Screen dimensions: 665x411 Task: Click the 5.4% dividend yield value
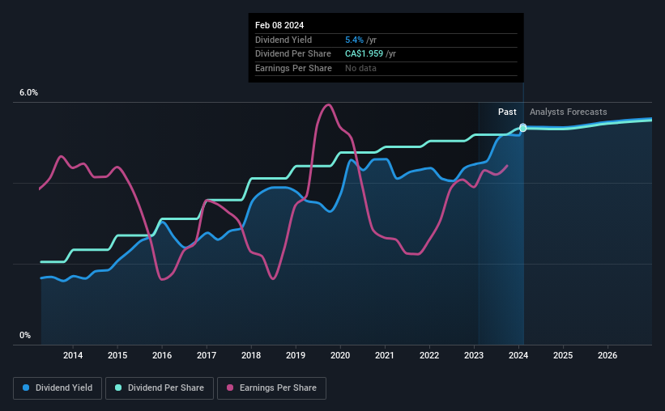pyautogui.click(x=354, y=40)
